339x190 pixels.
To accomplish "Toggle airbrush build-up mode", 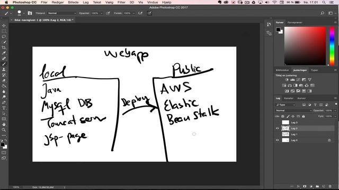I will point(140,13).
